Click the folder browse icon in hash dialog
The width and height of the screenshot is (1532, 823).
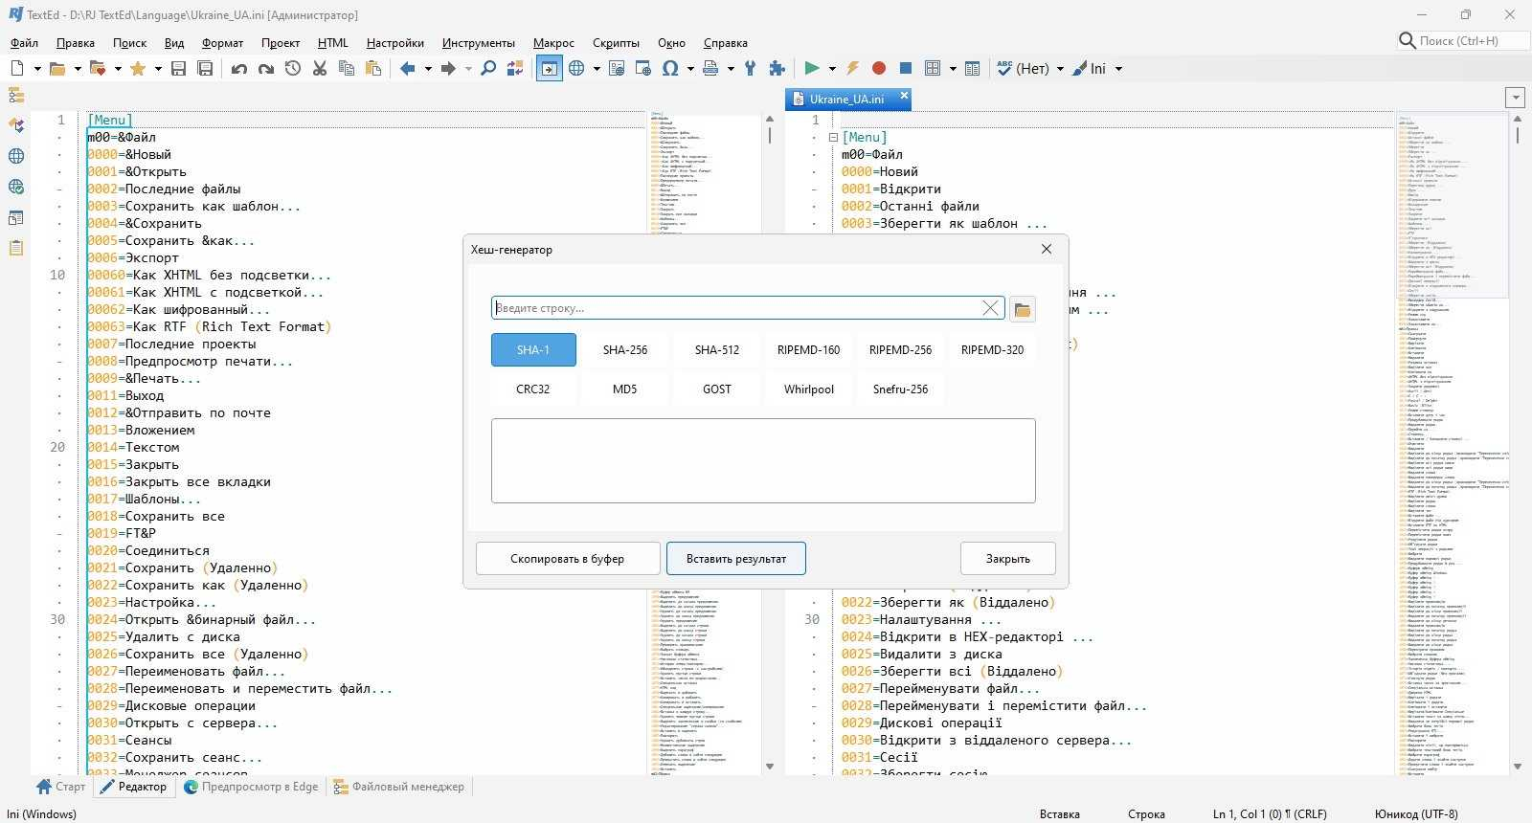[x=1023, y=308]
